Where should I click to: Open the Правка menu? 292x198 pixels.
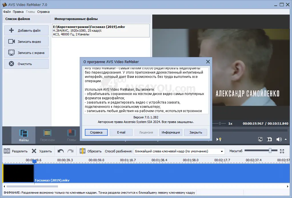pyautogui.click(x=18, y=12)
